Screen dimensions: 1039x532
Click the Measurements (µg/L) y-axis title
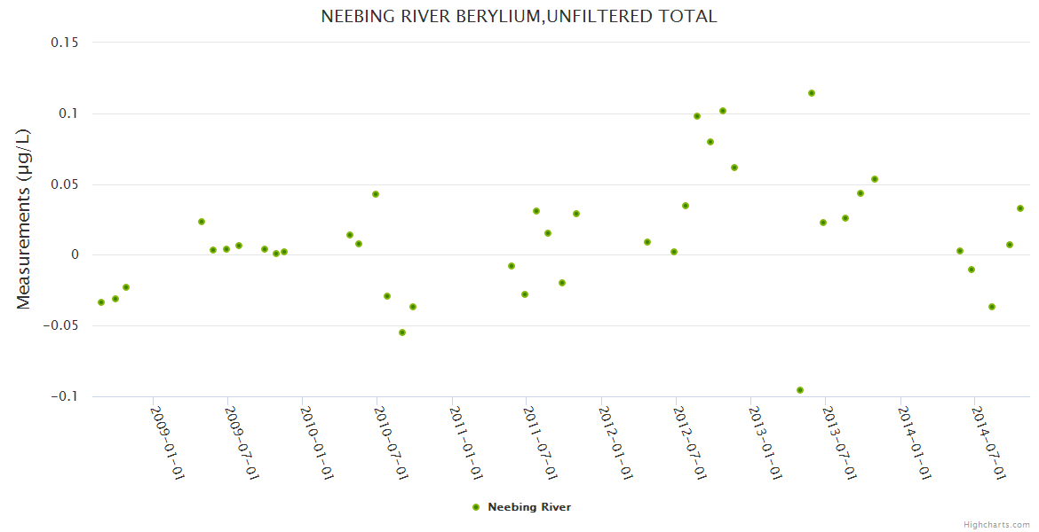click(x=24, y=219)
